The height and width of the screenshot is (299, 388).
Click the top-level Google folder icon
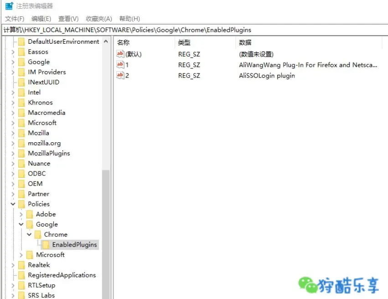[x=22, y=62]
